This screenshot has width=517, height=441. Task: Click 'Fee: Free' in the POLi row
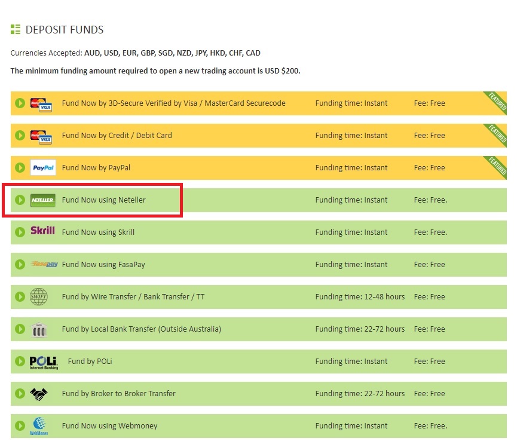tap(430, 362)
